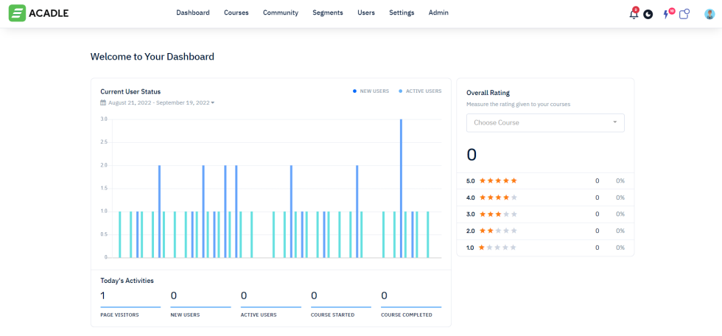Open the August–September date range picker
This screenshot has height=336, width=722.
[x=160, y=102]
